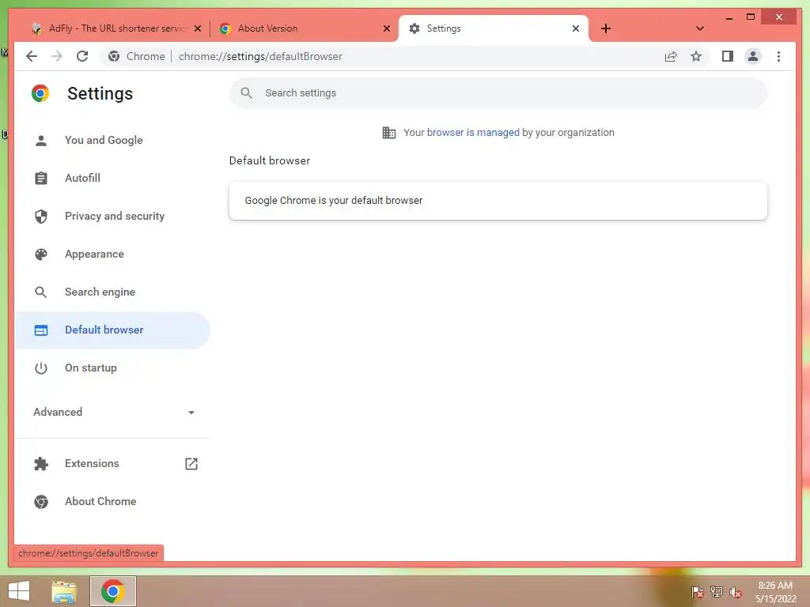This screenshot has height=607, width=810.
Task: Follow the 'browser is managed' link
Action: tap(473, 133)
